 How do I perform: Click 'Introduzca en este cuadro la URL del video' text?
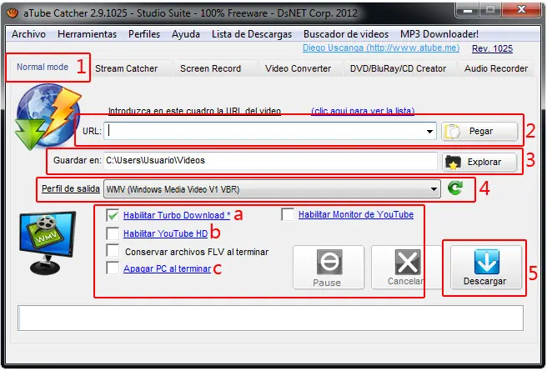click(194, 111)
